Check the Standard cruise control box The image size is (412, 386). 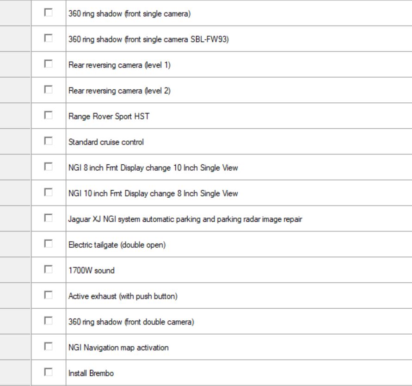[x=48, y=142]
